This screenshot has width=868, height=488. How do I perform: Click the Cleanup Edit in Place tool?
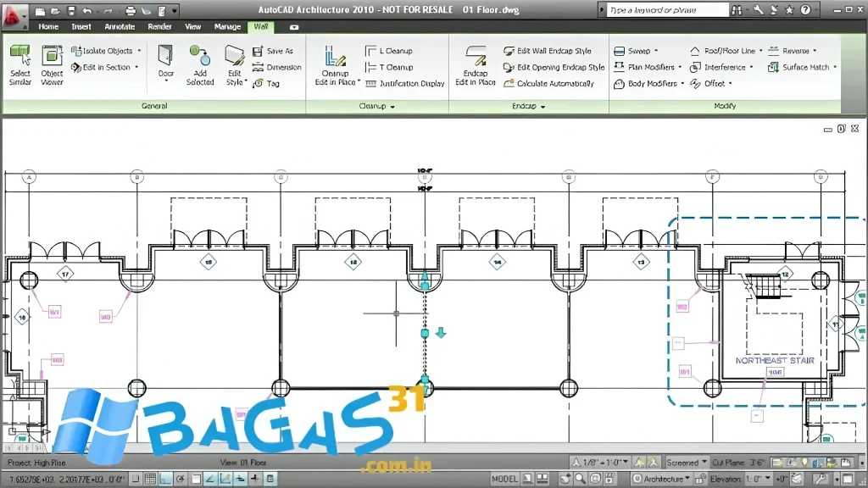(x=336, y=64)
